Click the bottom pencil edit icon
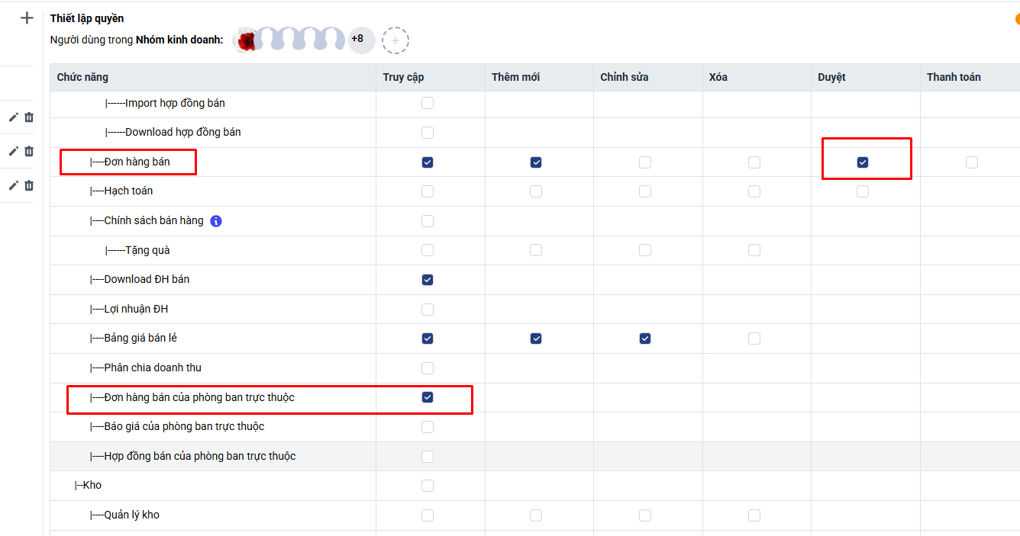The image size is (1020, 536). click(13, 185)
